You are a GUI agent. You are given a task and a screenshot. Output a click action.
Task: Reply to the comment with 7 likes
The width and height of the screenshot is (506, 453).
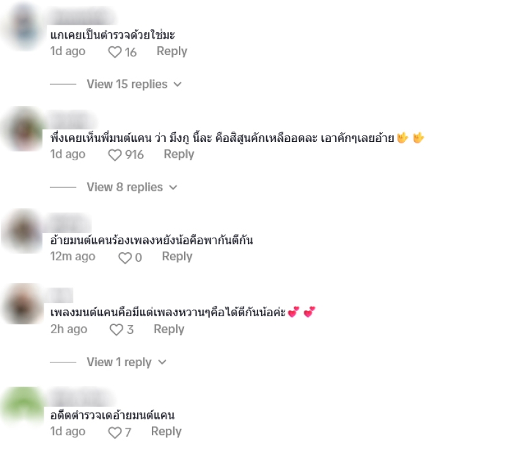tap(166, 431)
